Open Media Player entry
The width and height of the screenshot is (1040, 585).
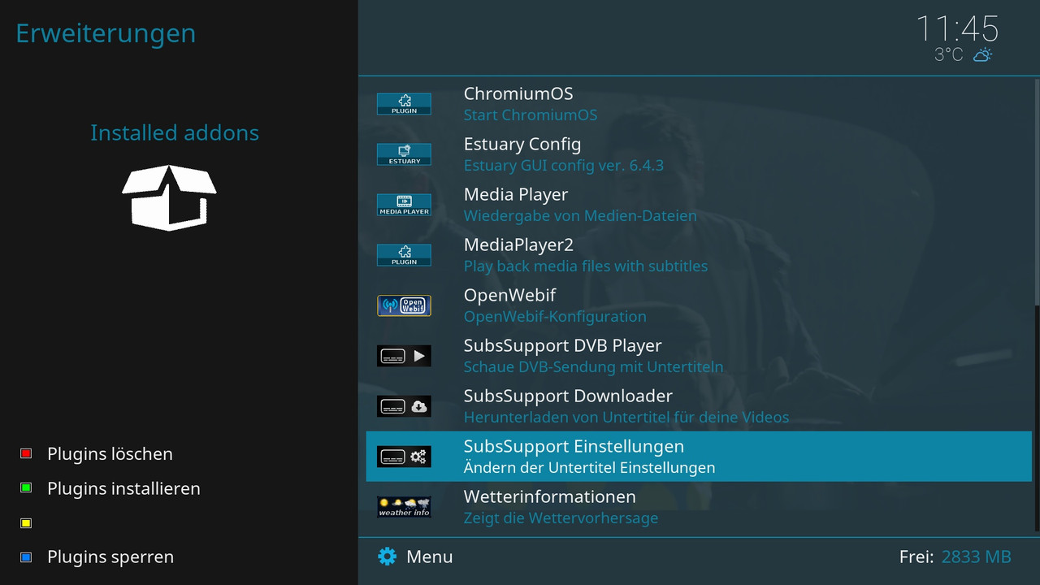pyautogui.click(x=699, y=205)
